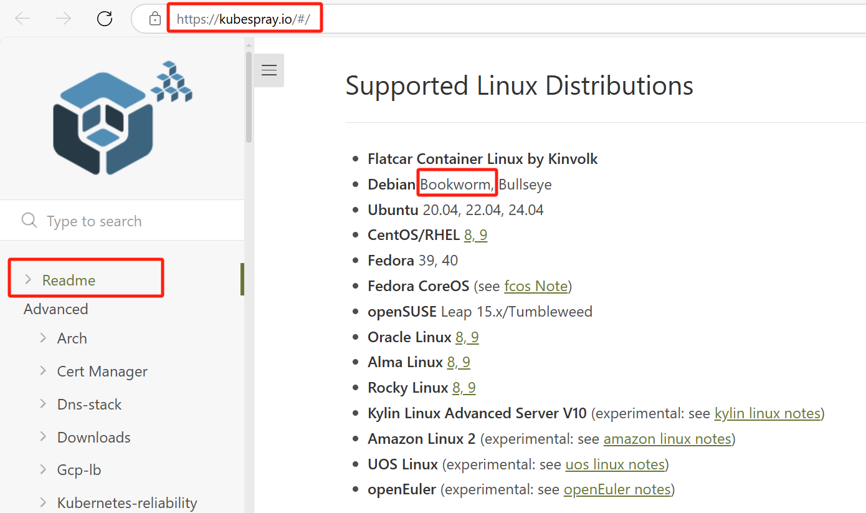Viewport: 866px width, 513px height.
Task: Open the 'kylin linux notes' link
Action: pyautogui.click(x=768, y=413)
